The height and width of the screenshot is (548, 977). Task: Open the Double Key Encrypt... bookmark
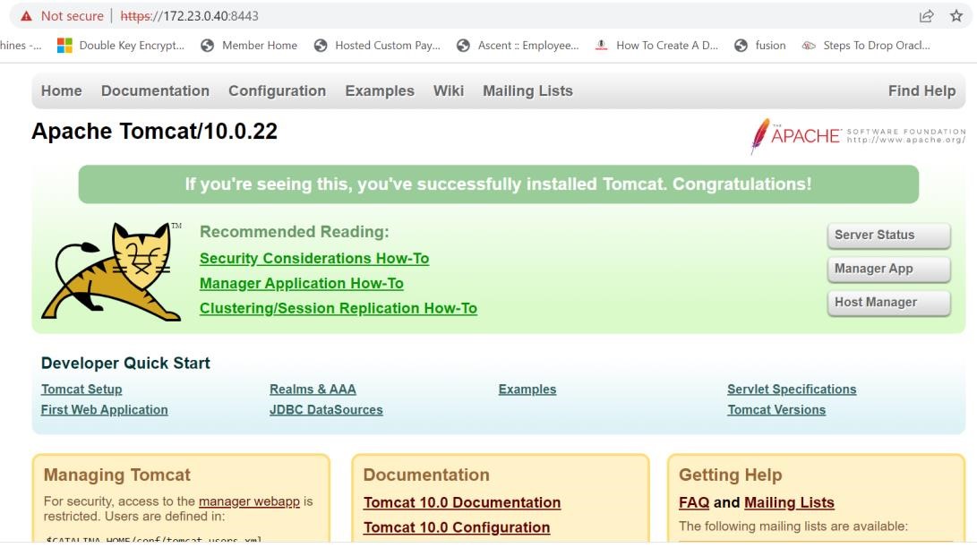pos(121,46)
